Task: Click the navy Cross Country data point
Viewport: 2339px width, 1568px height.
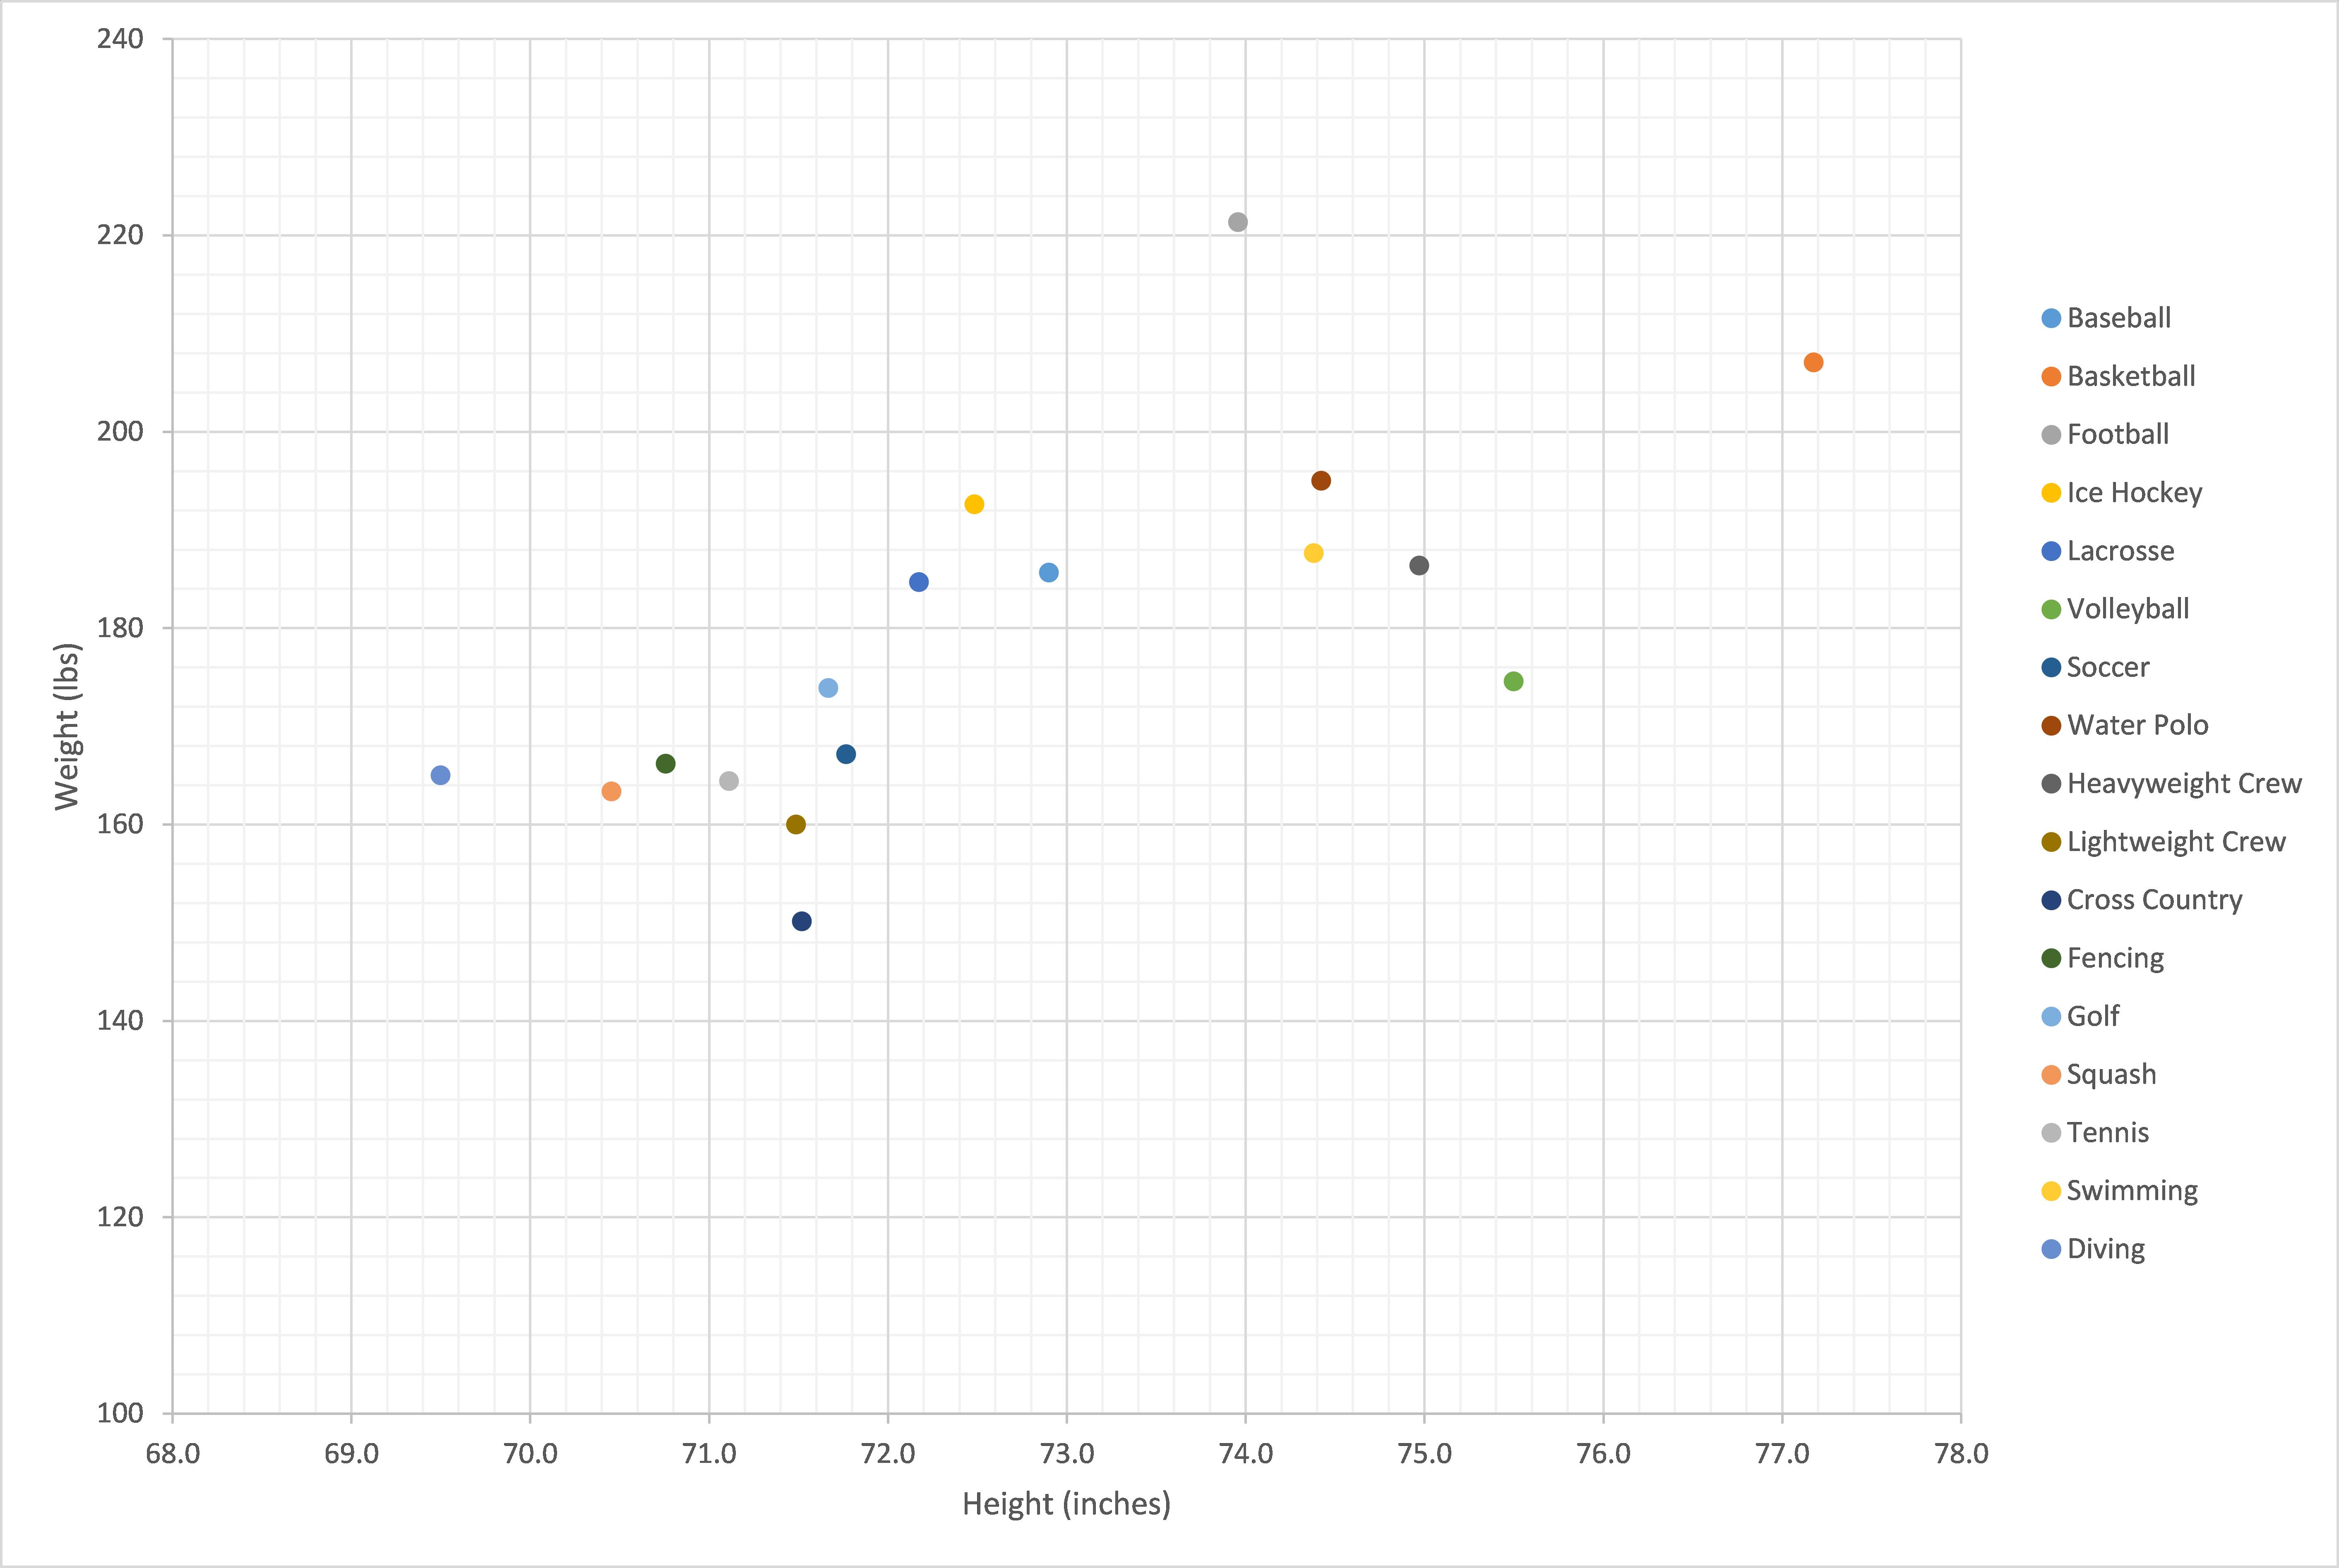Action: 802,921
